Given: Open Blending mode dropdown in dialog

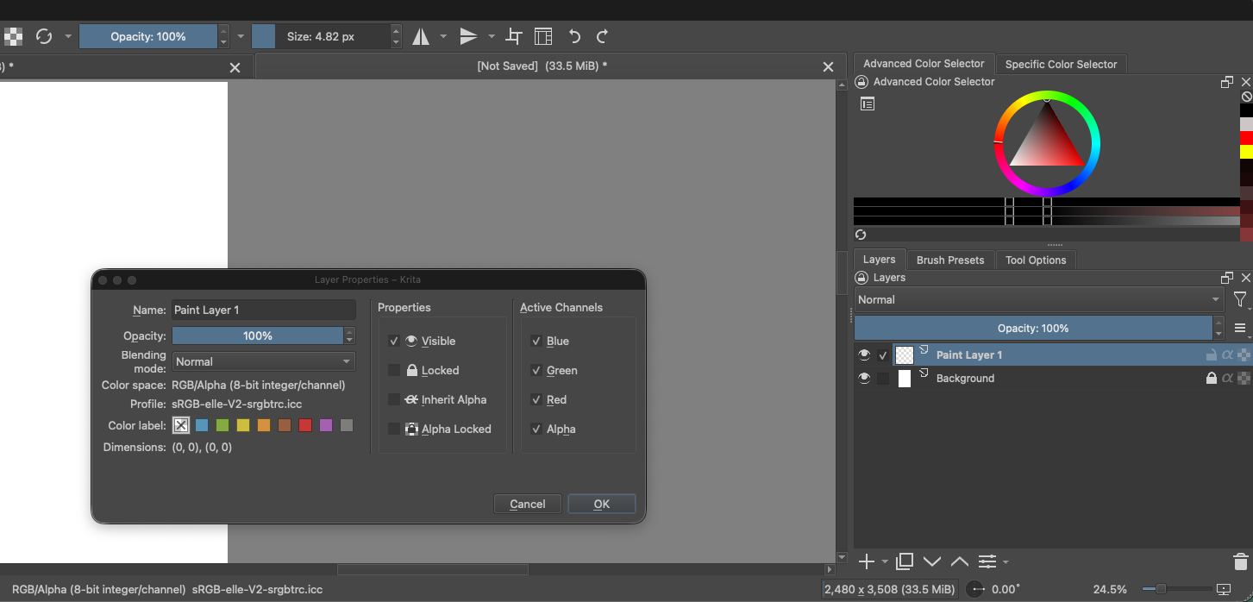Looking at the screenshot, I should [263, 361].
